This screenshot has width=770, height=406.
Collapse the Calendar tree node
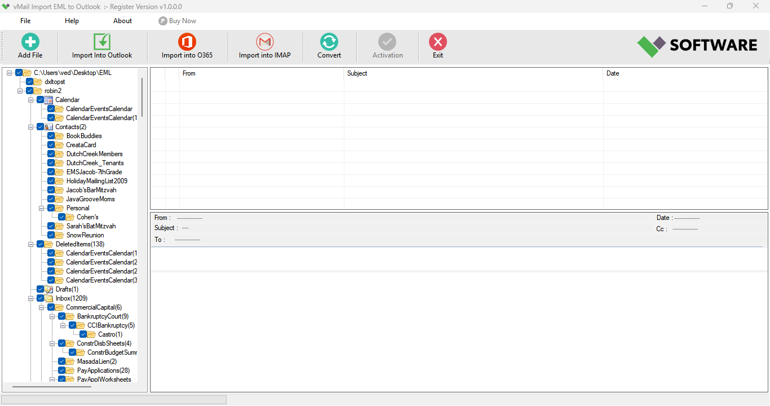pyautogui.click(x=31, y=100)
